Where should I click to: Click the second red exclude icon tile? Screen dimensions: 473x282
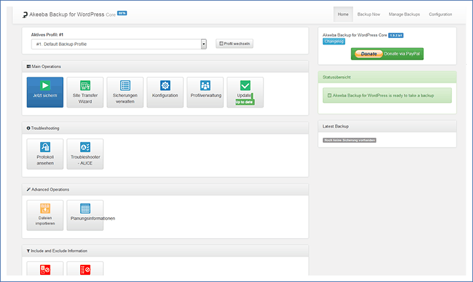(85, 269)
